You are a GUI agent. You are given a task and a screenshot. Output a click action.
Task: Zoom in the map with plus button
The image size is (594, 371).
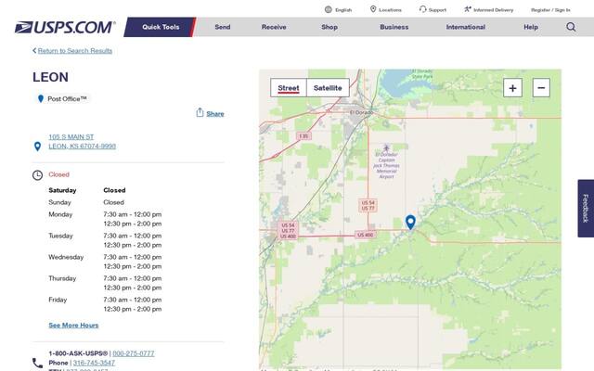click(x=512, y=88)
